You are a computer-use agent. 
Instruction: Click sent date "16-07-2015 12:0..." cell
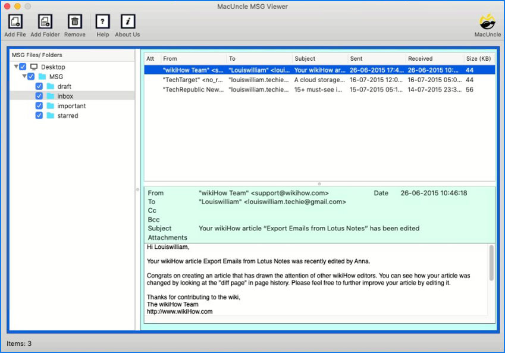tap(376, 80)
